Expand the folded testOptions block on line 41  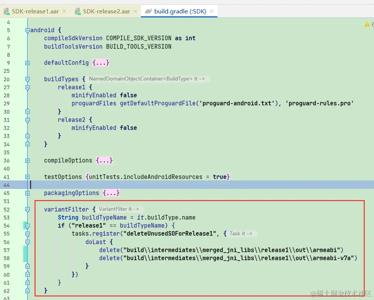click(28, 177)
